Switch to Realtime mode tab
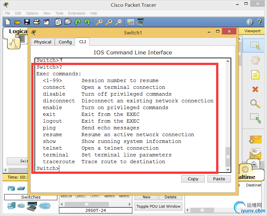The image size is (267, 216). [x=247, y=177]
